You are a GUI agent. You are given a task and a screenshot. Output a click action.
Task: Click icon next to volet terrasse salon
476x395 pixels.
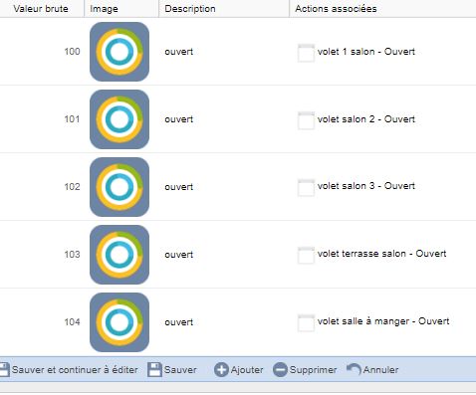306,256
